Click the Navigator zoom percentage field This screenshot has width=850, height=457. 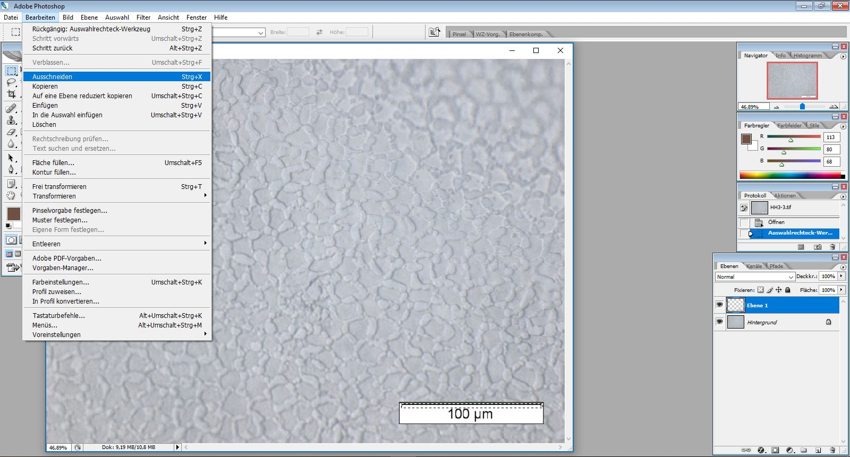753,107
